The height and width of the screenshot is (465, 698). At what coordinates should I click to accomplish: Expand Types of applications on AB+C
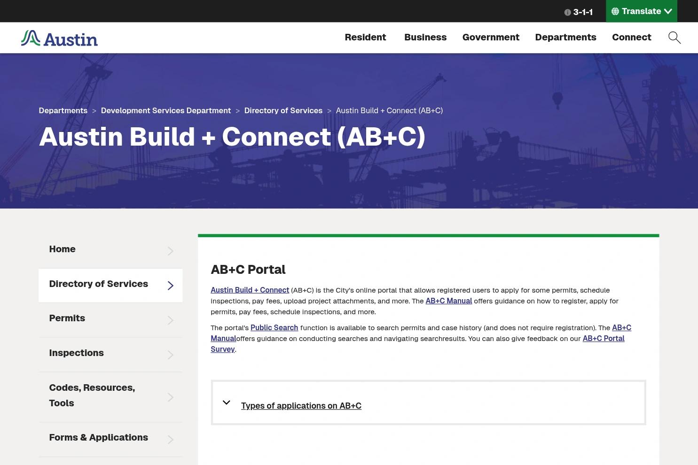[x=301, y=406]
